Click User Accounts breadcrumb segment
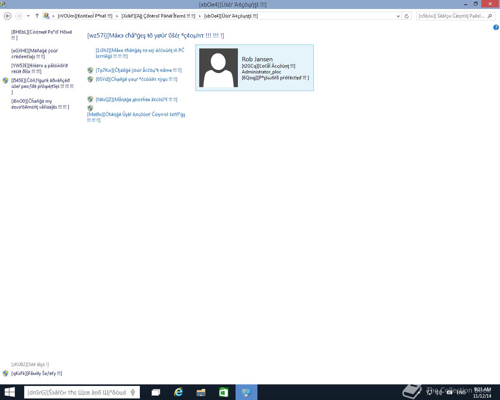The height and width of the screenshot is (400, 500). [x=231, y=16]
